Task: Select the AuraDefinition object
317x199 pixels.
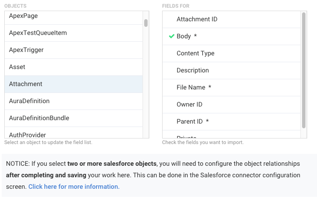Action: (29, 101)
